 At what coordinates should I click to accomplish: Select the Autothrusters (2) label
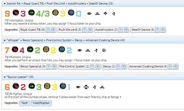pyautogui.click(x=106, y=30)
